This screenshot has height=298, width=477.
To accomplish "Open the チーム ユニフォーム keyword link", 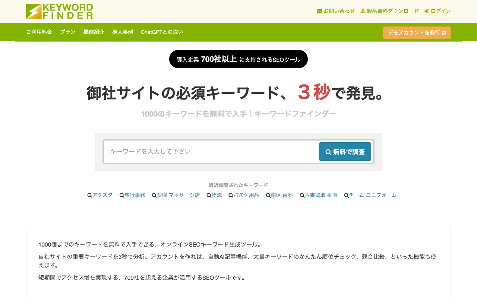I will pyautogui.click(x=373, y=194).
